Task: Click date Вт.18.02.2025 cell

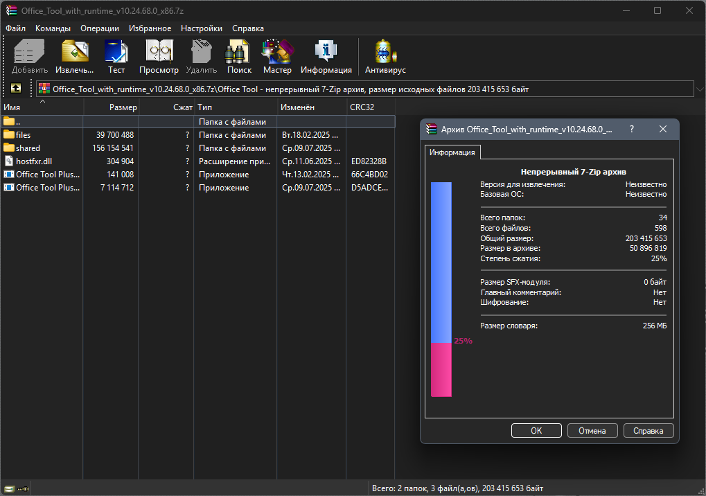Action: (310, 134)
